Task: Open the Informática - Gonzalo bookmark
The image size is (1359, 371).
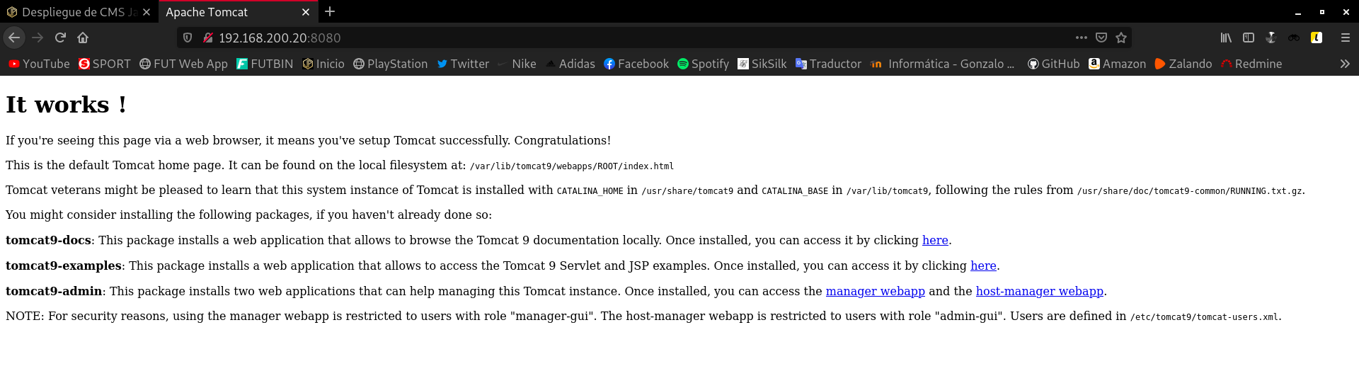Action: click(x=943, y=64)
